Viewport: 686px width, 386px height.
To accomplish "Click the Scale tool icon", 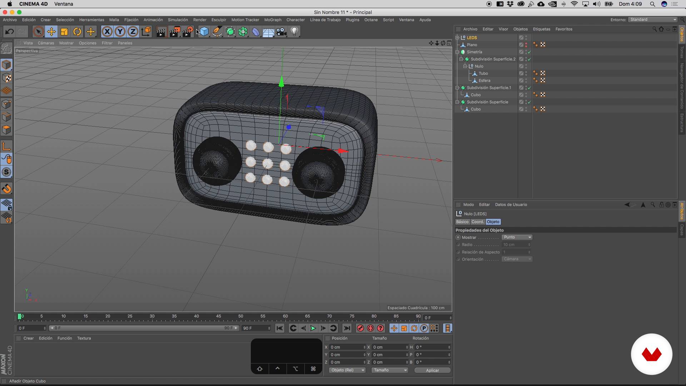I will (64, 32).
